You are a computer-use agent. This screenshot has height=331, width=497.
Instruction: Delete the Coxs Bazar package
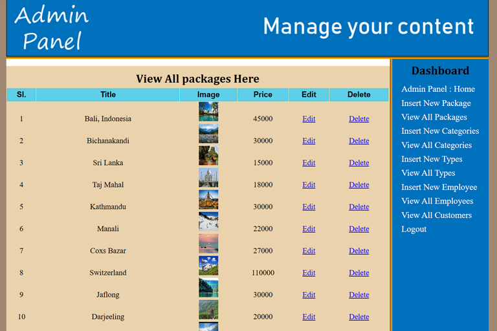point(359,251)
